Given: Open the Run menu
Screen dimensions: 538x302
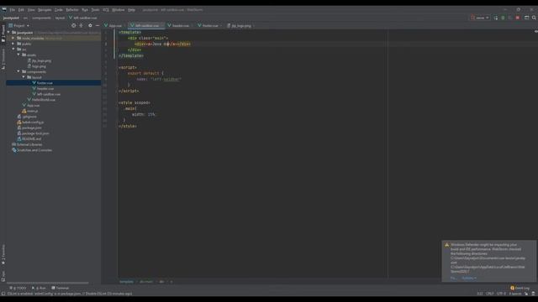Looking at the screenshot, I should coord(85,10).
